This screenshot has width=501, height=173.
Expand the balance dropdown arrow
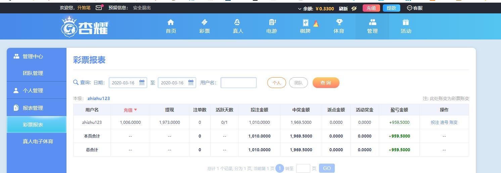point(300,9)
